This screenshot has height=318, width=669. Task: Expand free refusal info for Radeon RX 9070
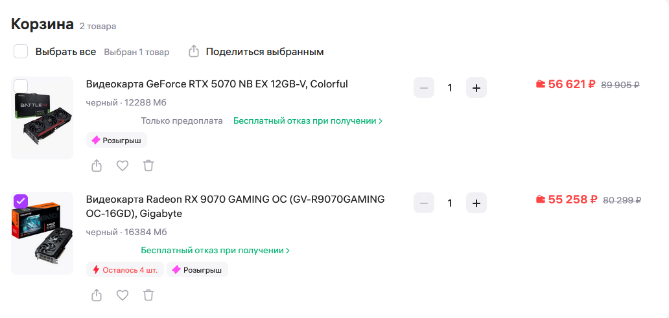pos(215,251)
